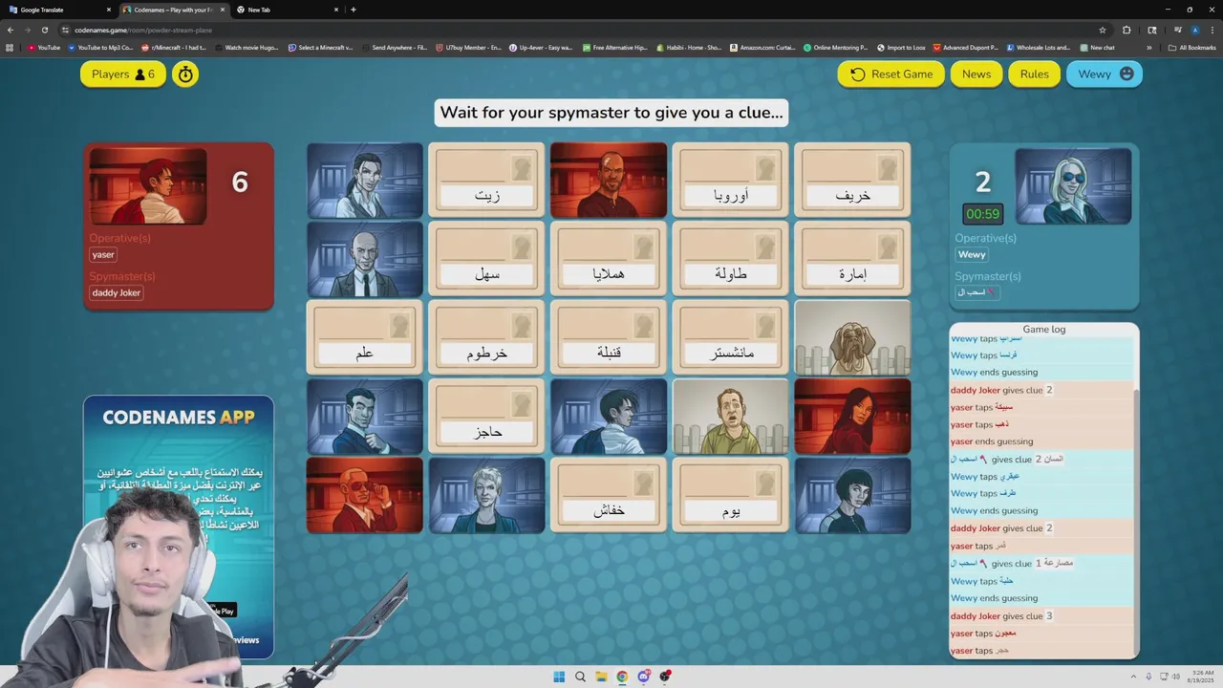Viewport: 1223px width, 688px height.
Task: Open the Amazon.com bookmark
Action: pos(762,47)
